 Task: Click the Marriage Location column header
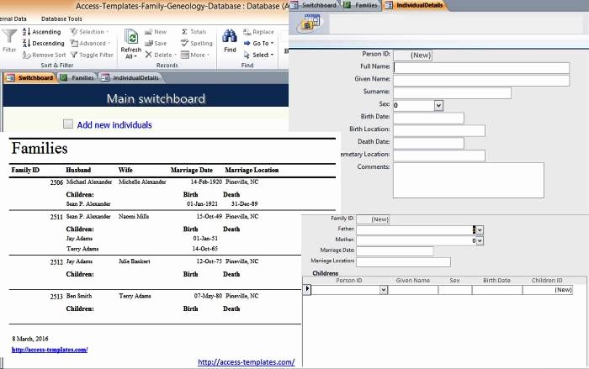point(252,170)
